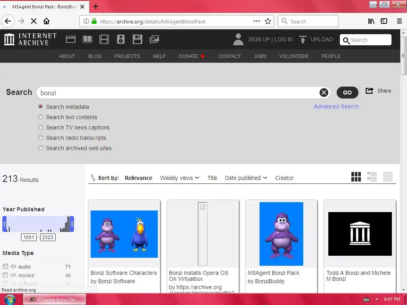Click the page vertical scrollbar thumb
The height and width of the screenshot is (305, 407).
[403, 55]
